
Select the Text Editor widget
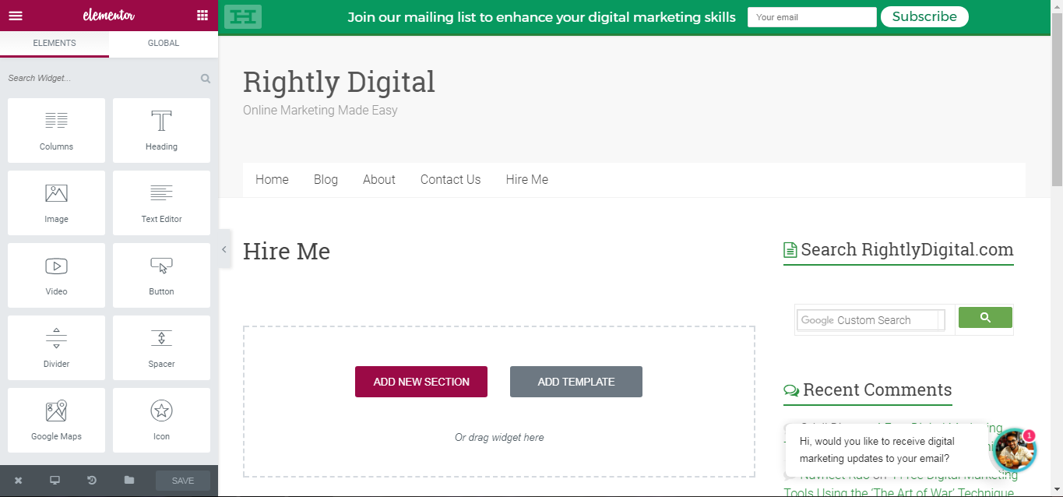pyautogui.click(x=161, y=203)
